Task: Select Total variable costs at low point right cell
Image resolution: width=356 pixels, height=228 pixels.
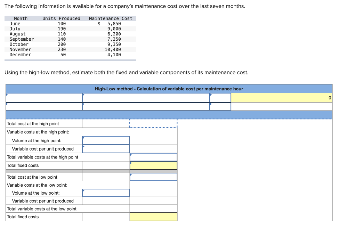Action: (153, 209)
